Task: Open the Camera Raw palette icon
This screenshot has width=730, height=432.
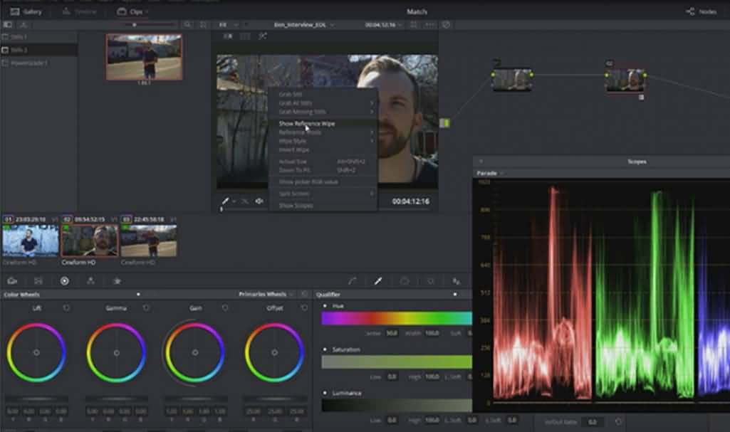Action: 12,281
